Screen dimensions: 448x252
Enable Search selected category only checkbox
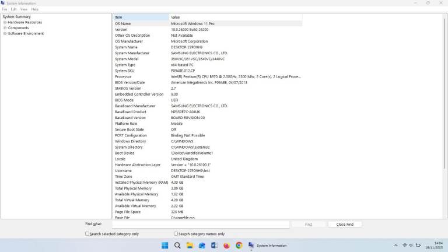87,234
